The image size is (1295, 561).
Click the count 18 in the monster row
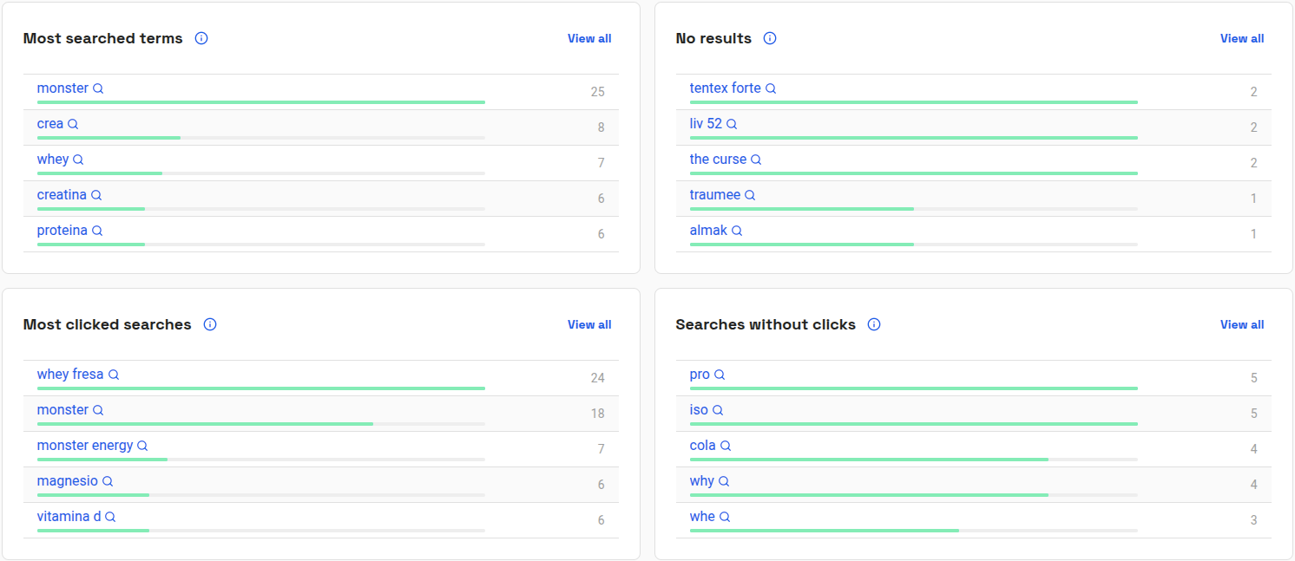[597, 414]
